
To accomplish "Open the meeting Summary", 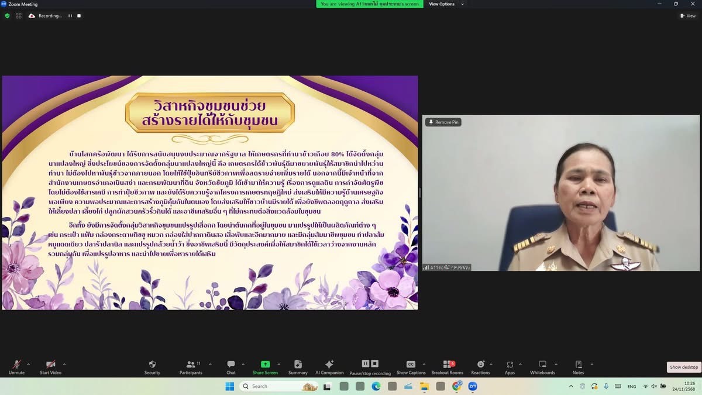I will [298, 365].
